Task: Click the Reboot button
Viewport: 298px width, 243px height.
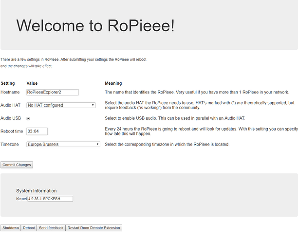Action: pyautogui.click(x=29, y=228)
